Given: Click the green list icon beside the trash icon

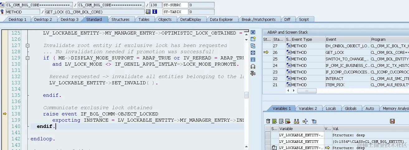Looking at the screenshot, I should pyautogui.click(x=274, y=121).
